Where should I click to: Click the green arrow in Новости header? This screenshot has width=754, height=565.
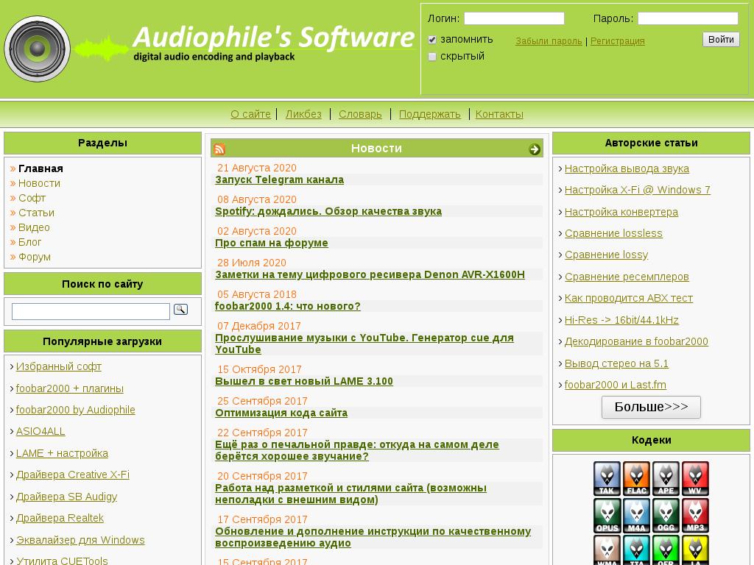pos(535,149)
